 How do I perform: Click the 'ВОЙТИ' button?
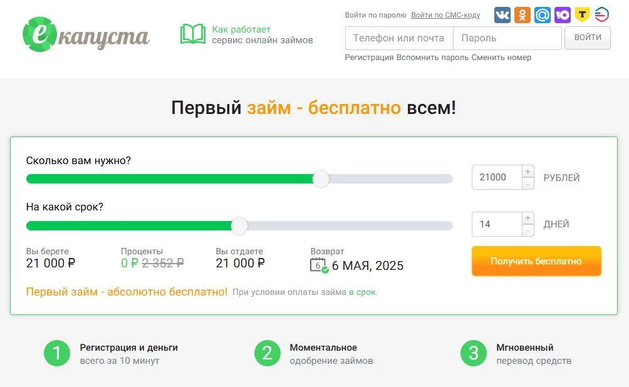pos(587,38)
